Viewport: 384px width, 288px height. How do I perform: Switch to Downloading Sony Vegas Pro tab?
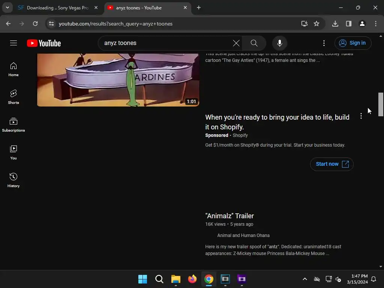[57, 8]
